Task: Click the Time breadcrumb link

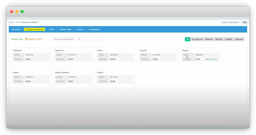Action: pos(17,22)
